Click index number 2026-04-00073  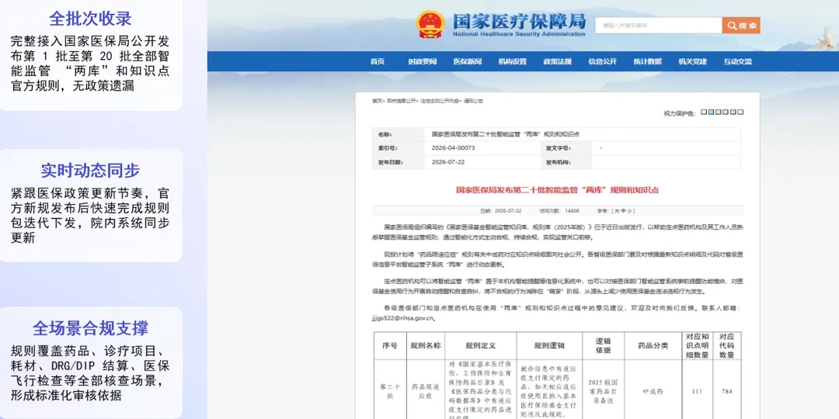[453, 147]
